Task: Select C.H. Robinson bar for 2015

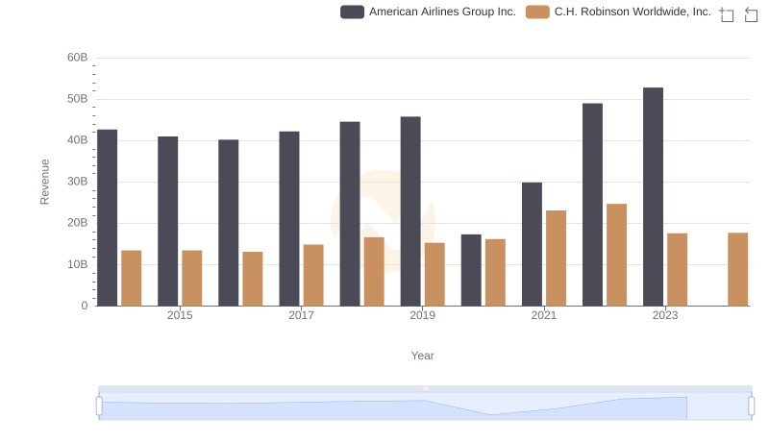Action: [191, 279]
